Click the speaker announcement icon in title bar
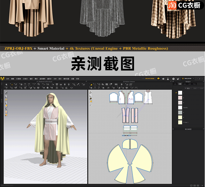This screenshot has width=205, height=187. [163, 79]
